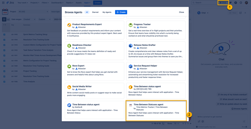The width and height of the screenshot is (251, 129).
Task: Click the send prompt arrow icon
Action: pyautogui.click(x=244, y=121)
